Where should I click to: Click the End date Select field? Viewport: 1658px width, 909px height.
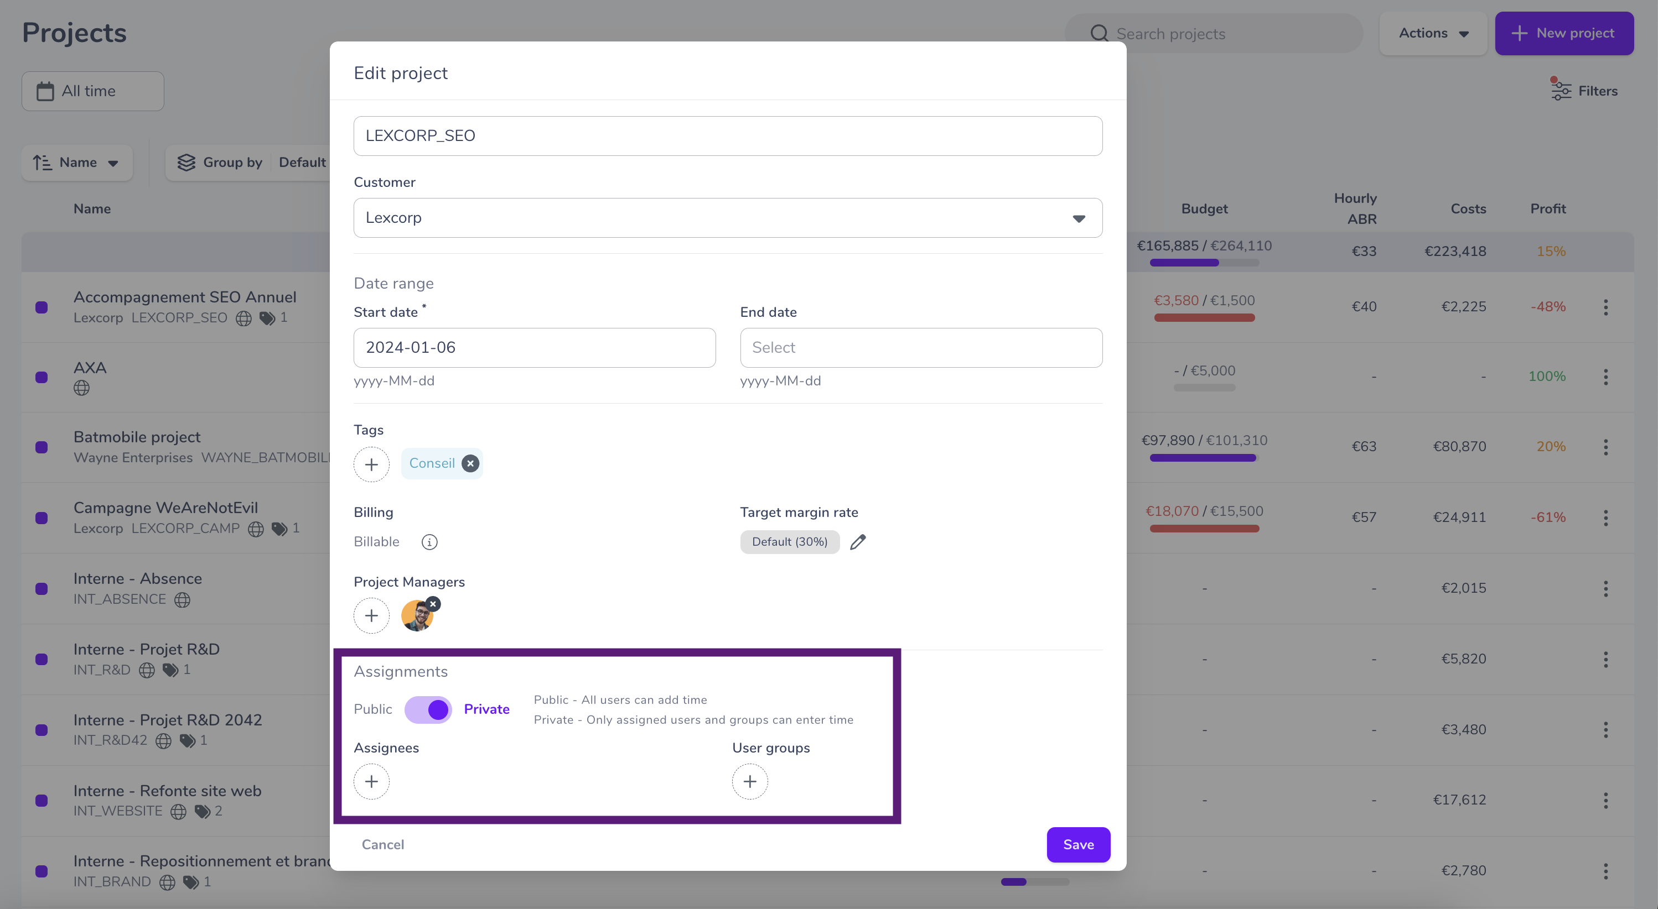click(921, 348)
